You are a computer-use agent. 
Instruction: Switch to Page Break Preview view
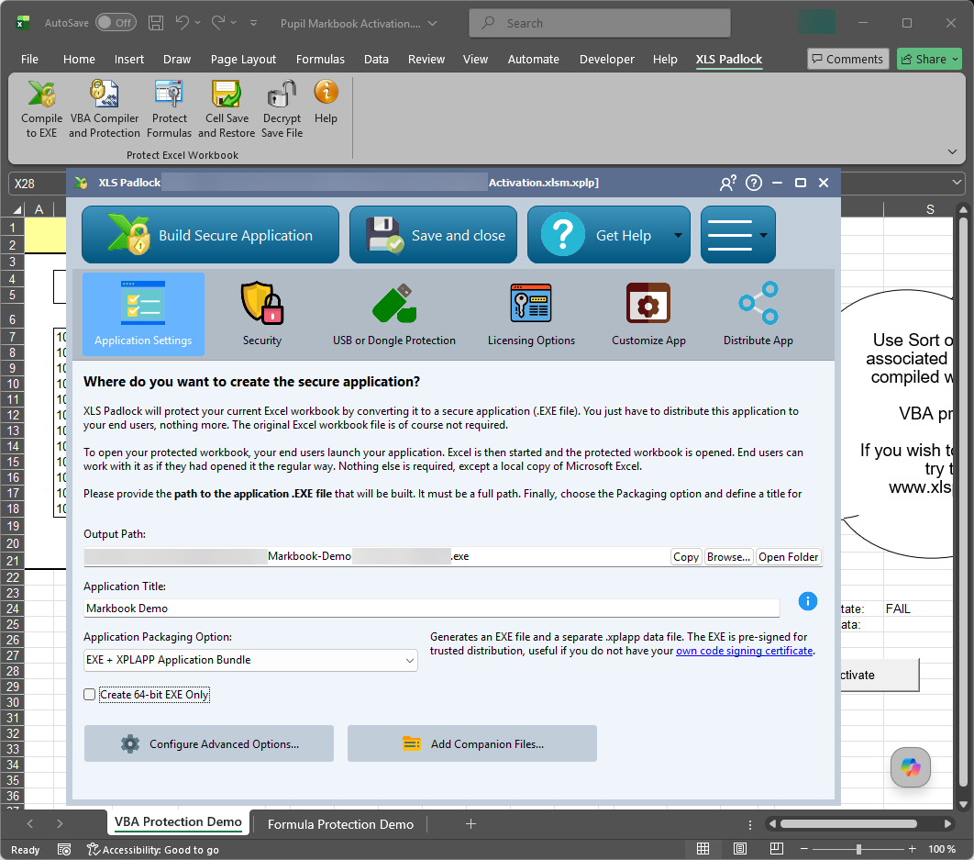pyautogui.click(x=777, y=849)
